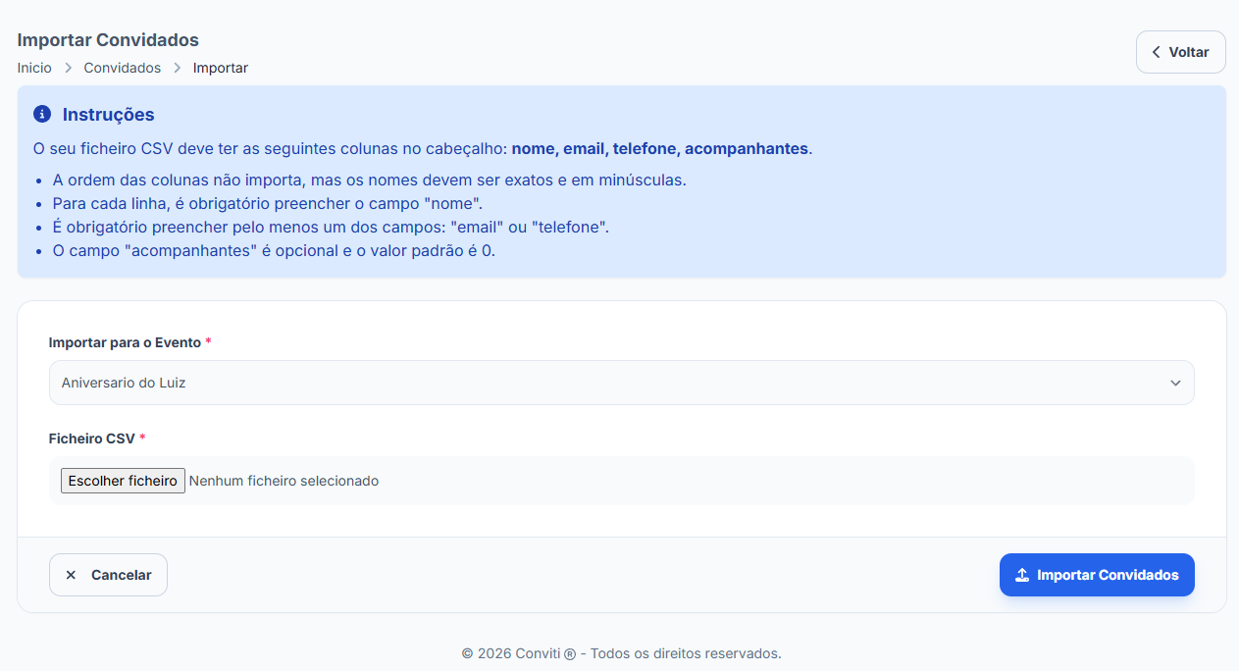Select the Importar breadcrumb item
This screenshot has height=671, width=1239.
click(x=221, y=68)
